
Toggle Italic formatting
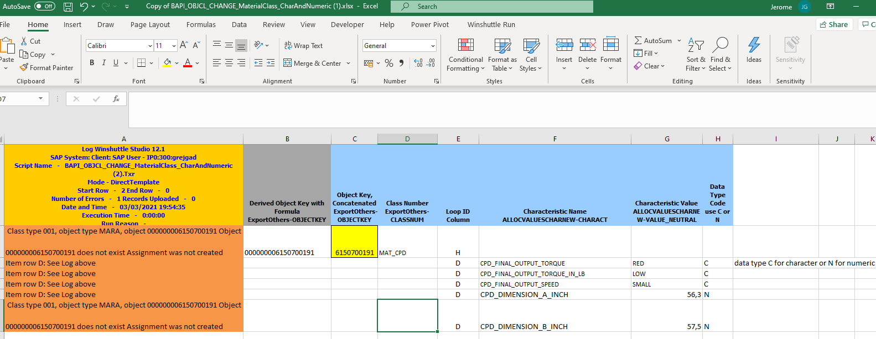pyautogui.click(x=103, y=63)
